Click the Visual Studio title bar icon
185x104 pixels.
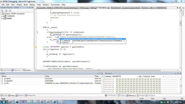(1, 1)
